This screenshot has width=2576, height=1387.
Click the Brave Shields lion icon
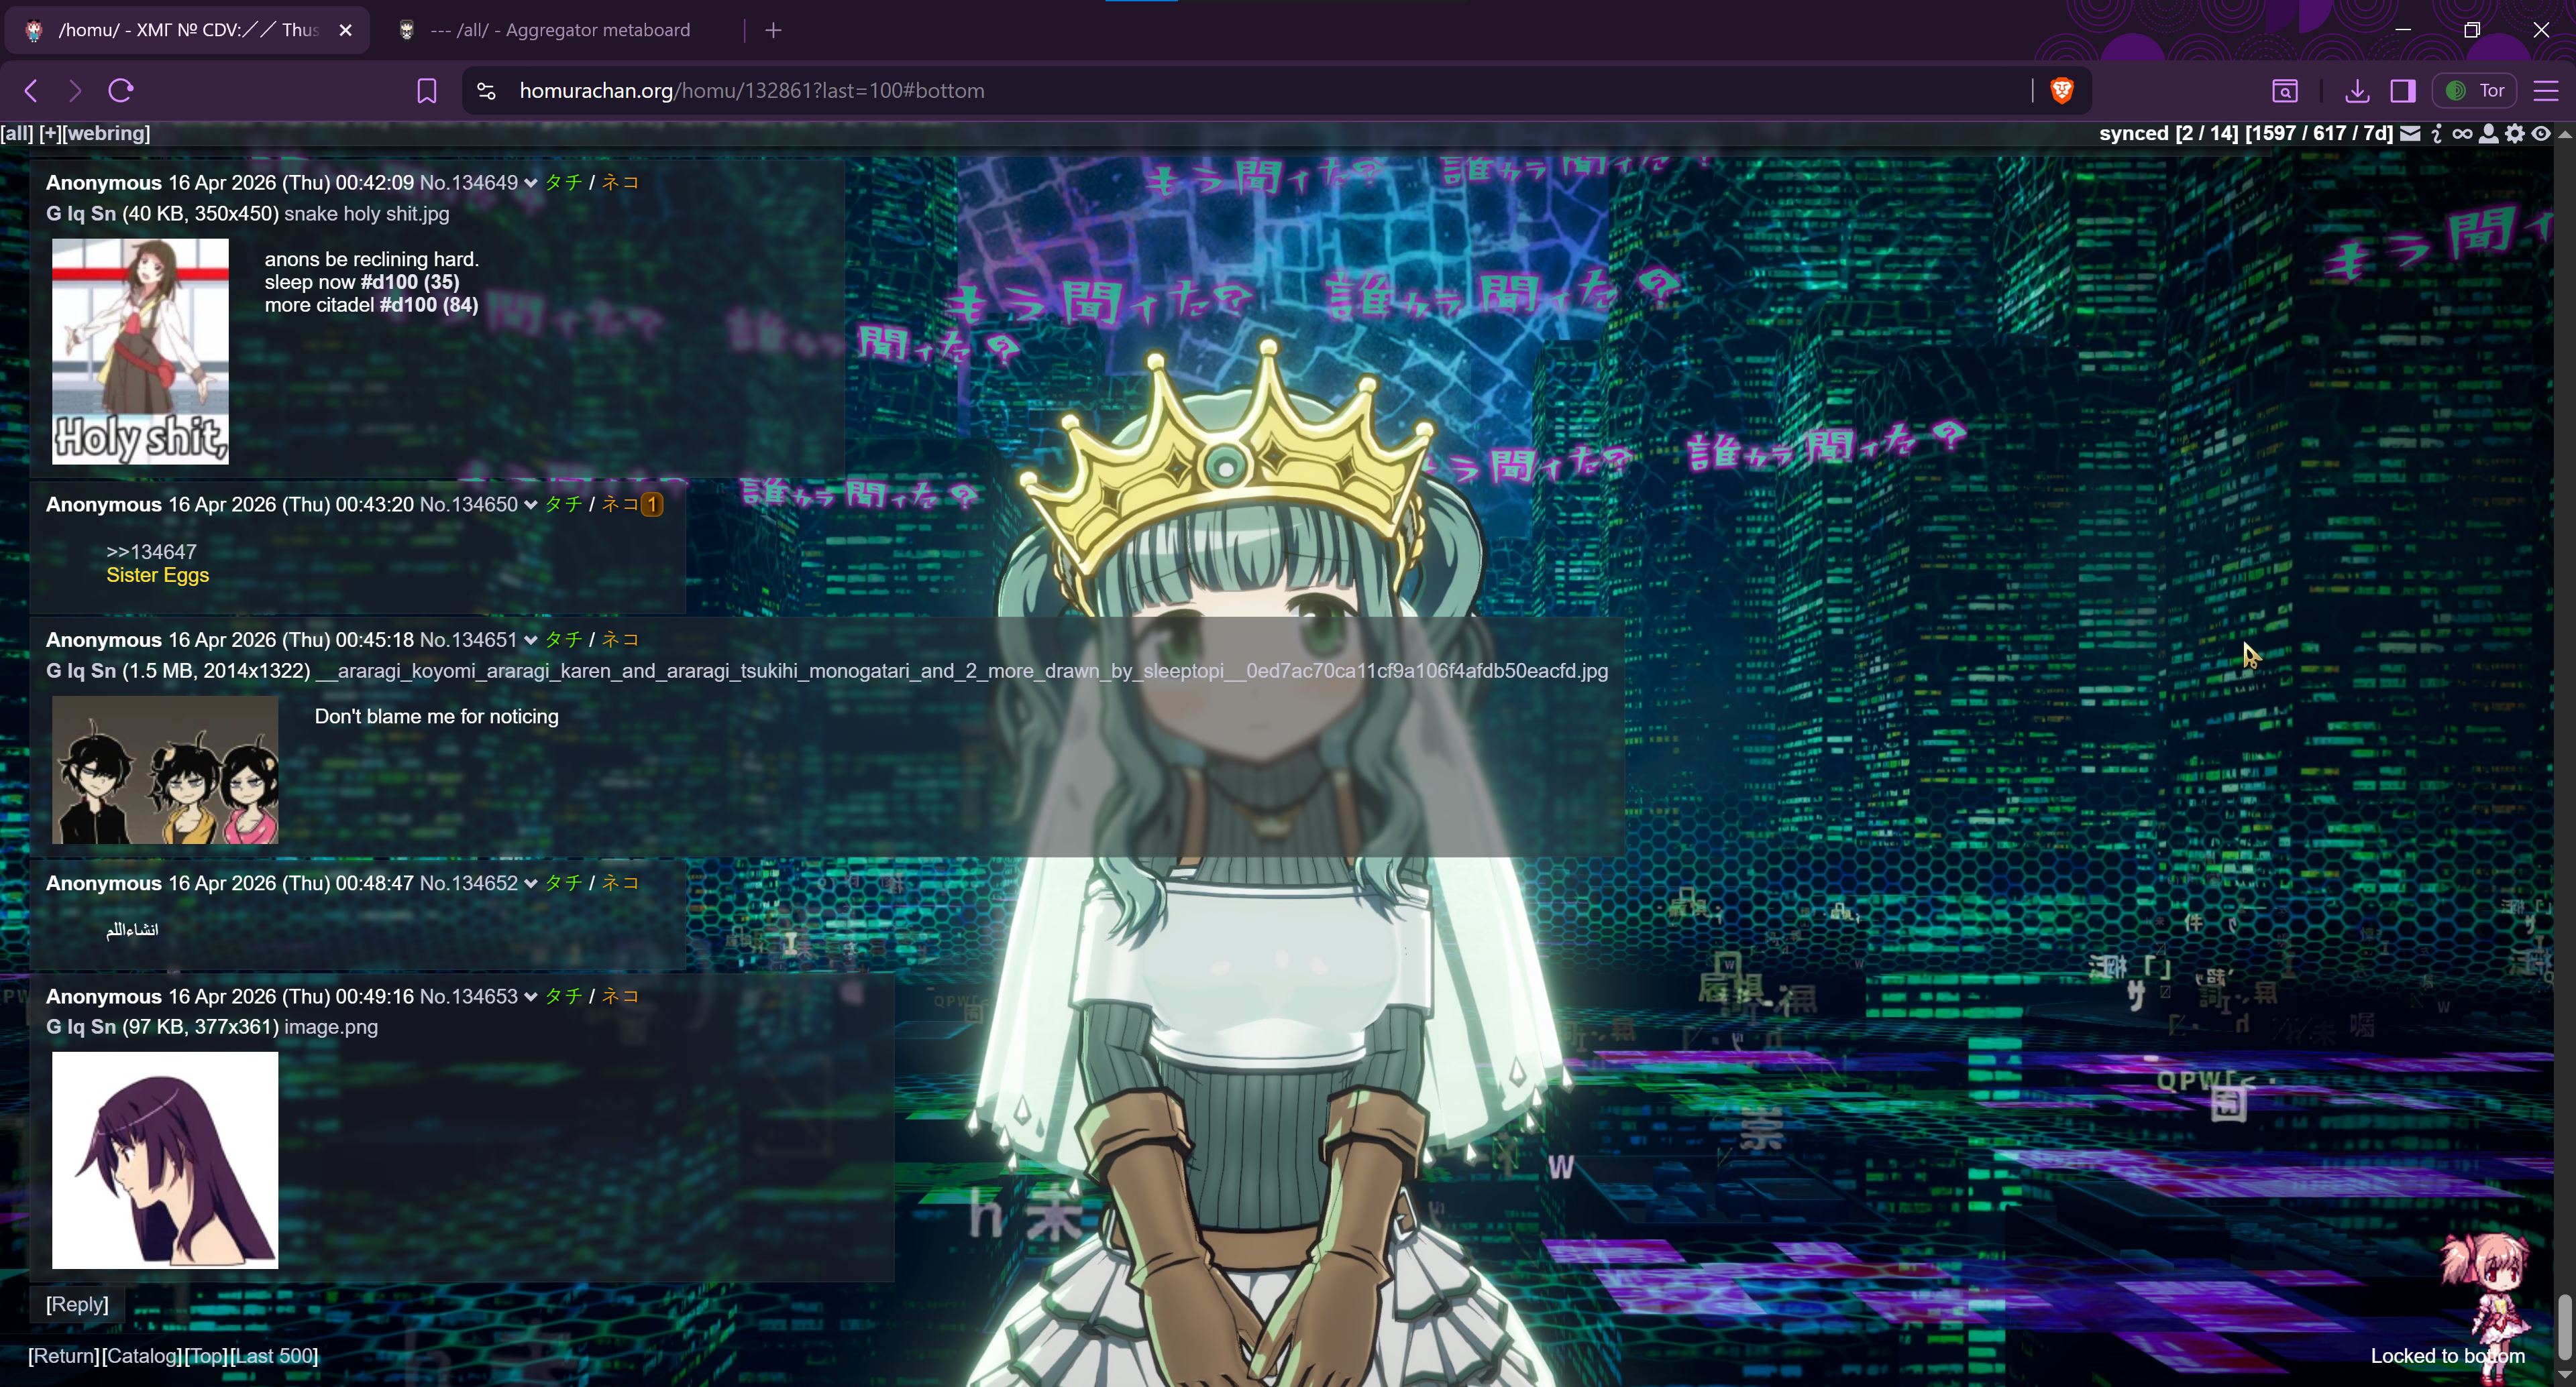coord(2061,91)
